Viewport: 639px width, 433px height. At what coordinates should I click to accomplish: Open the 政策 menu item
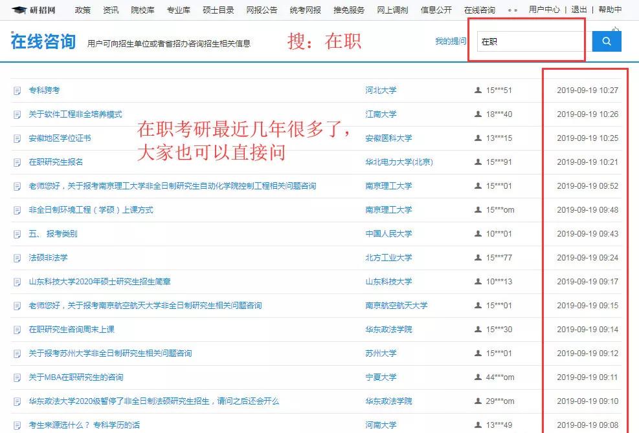tap(83, 10)
